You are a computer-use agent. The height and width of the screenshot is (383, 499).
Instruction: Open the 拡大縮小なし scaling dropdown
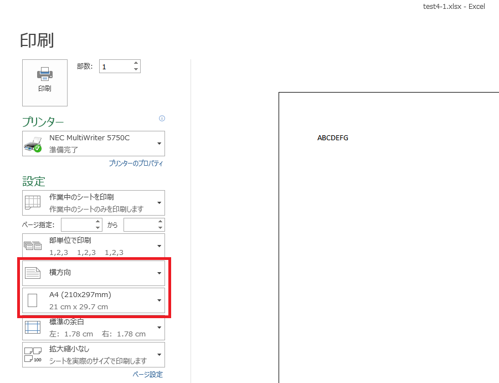(94, 355)
